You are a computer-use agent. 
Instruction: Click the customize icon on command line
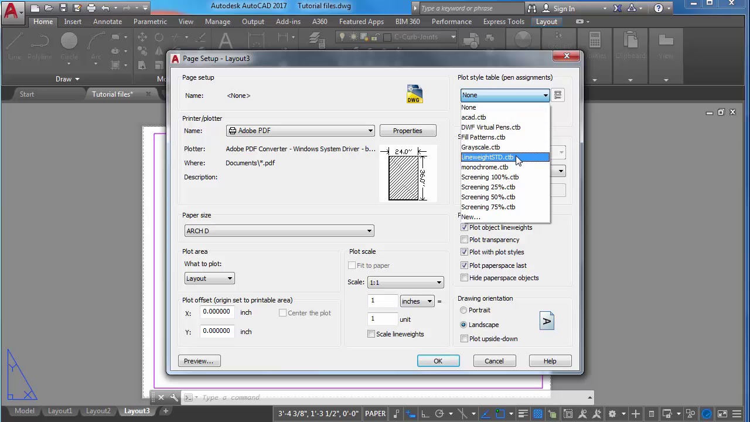[174, 397]
